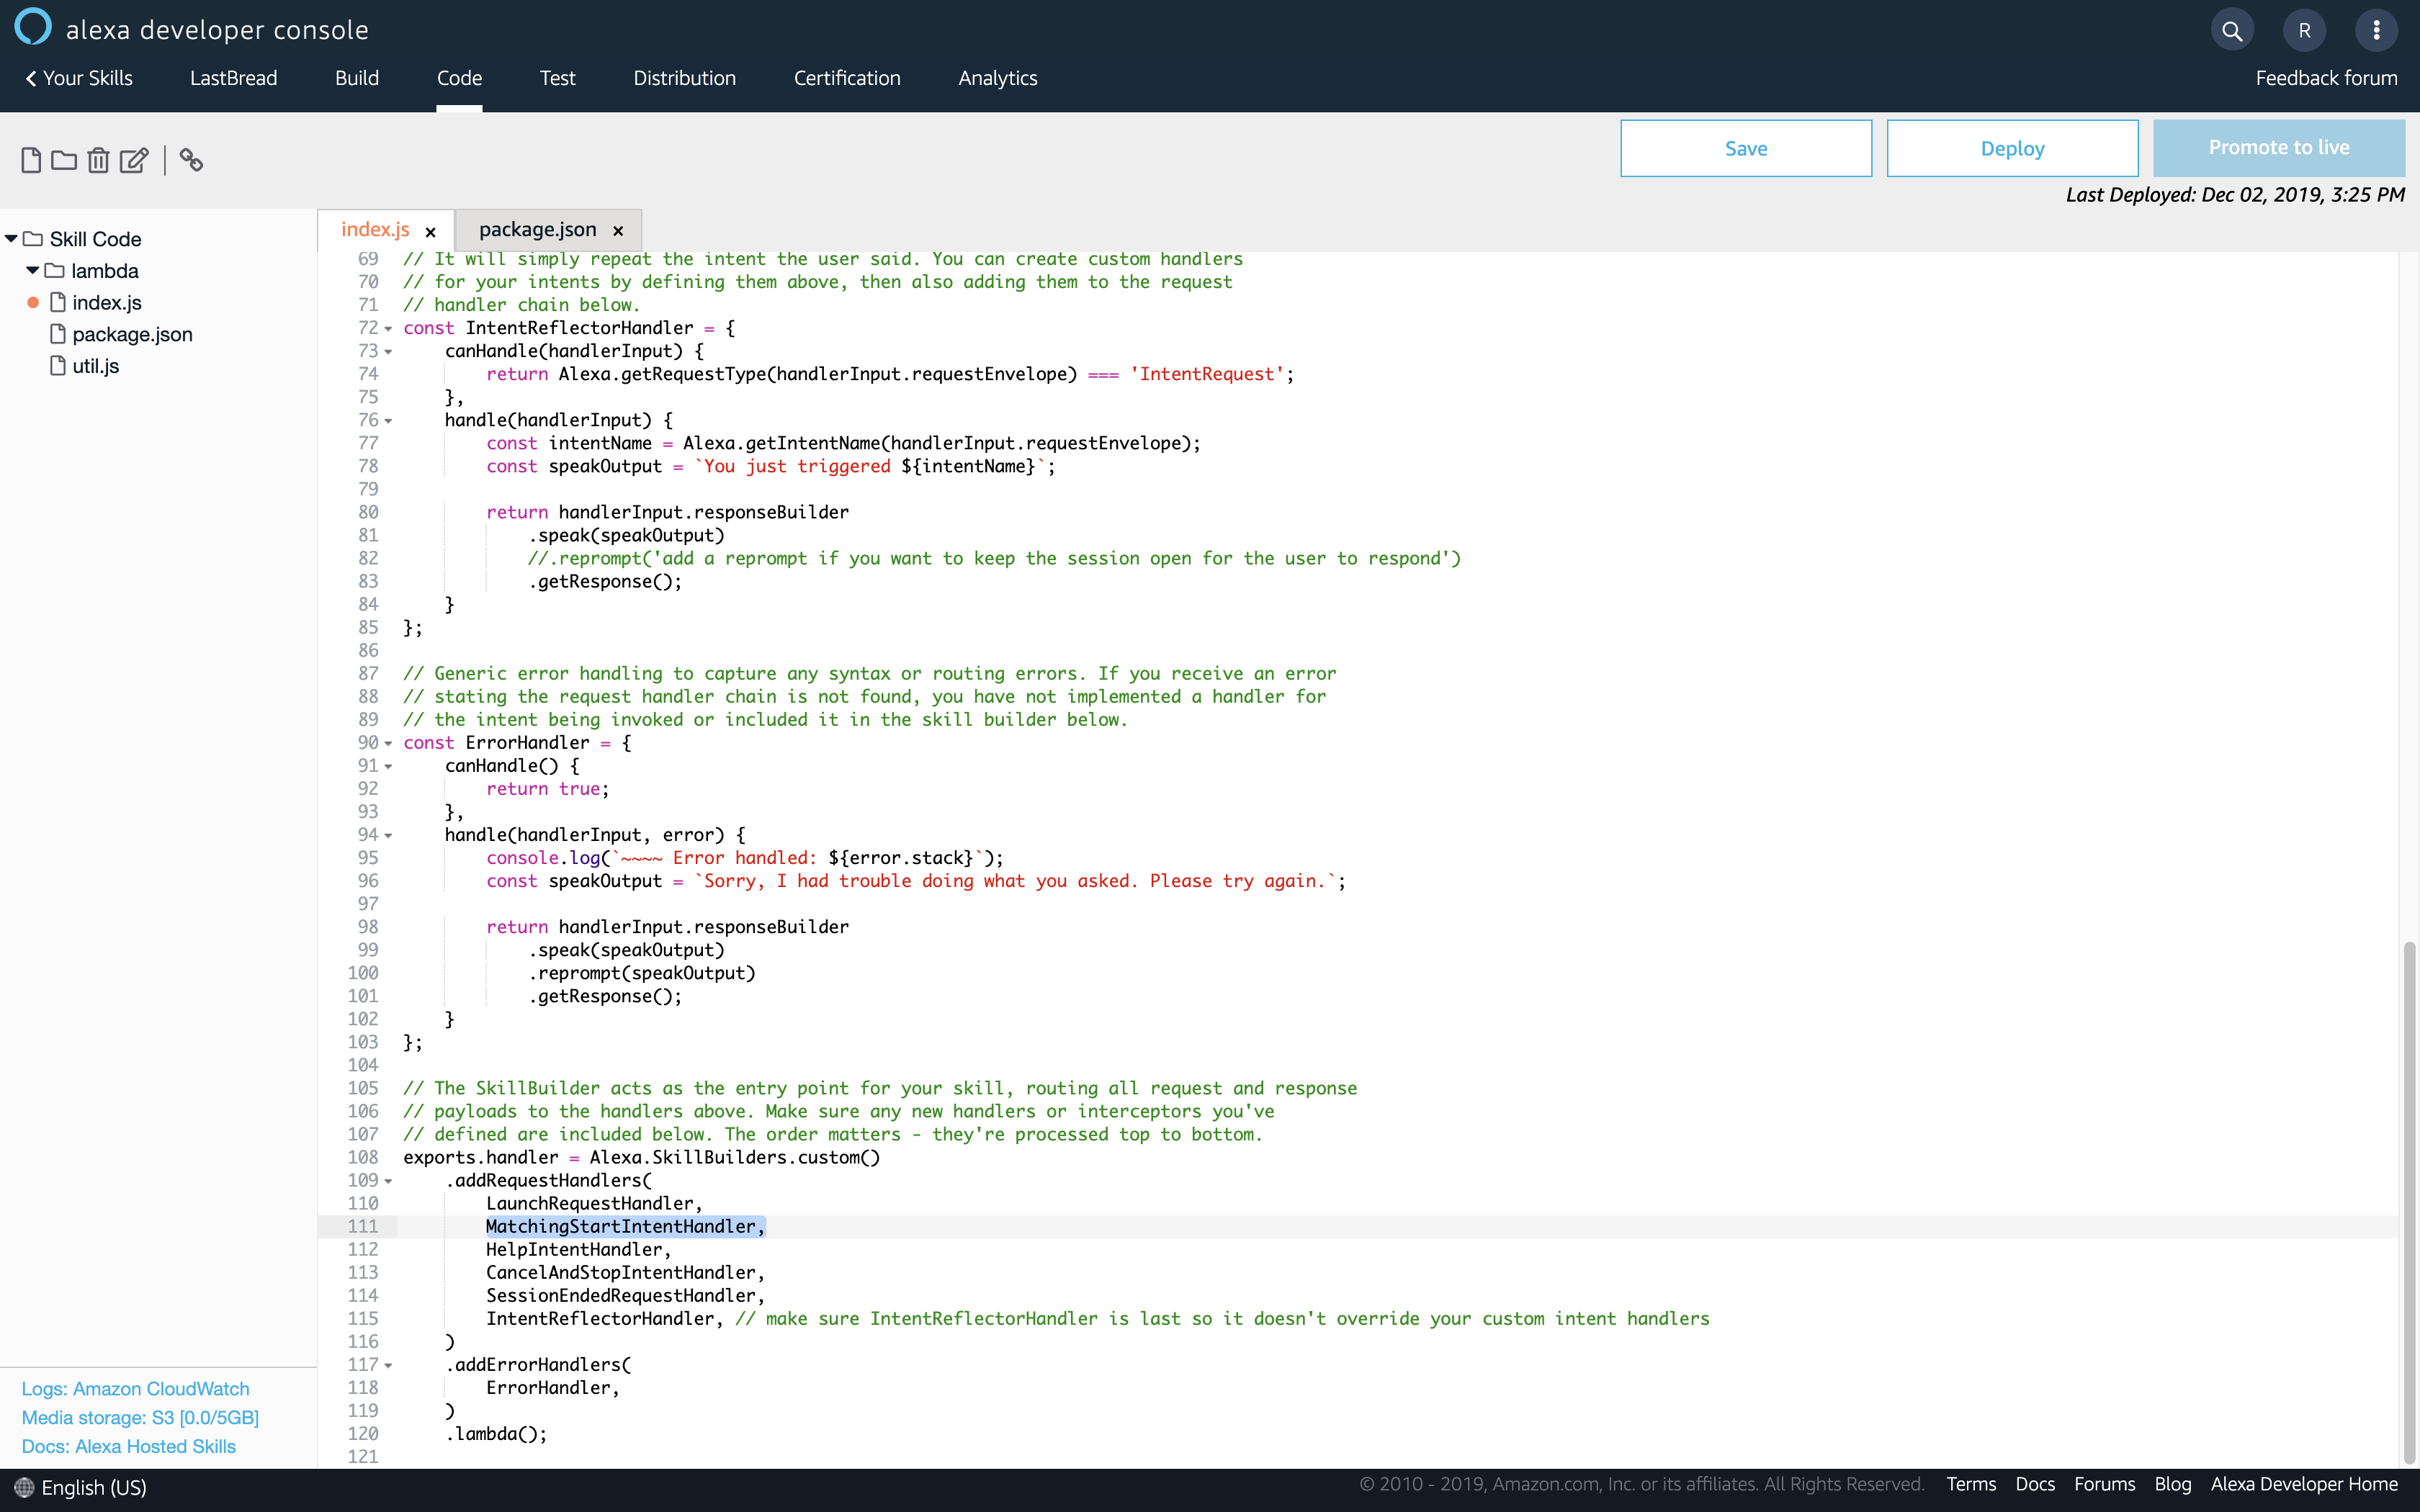
Task: Click the Alexa logo ring icon
Action: [32, 27]
